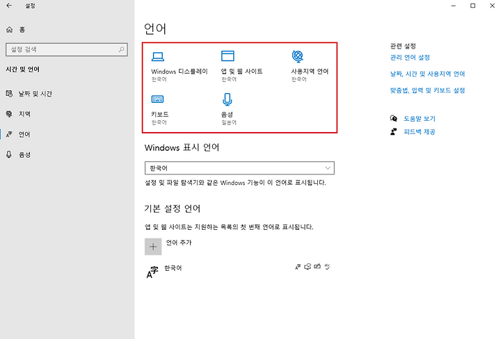Close the 설정 window
The height and width of the screenshot is (339, 501).
click(493, 6)
